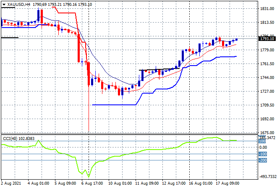Image resolution: width=277 pixels, height=188 pixels.
Task: Select the short black line at 1794 level
Action: click(10, 38)
